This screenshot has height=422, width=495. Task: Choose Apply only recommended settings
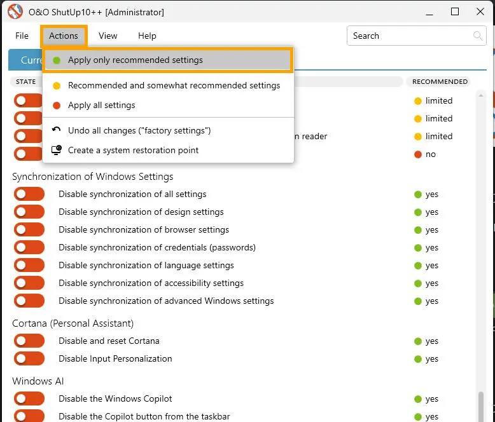167,60
